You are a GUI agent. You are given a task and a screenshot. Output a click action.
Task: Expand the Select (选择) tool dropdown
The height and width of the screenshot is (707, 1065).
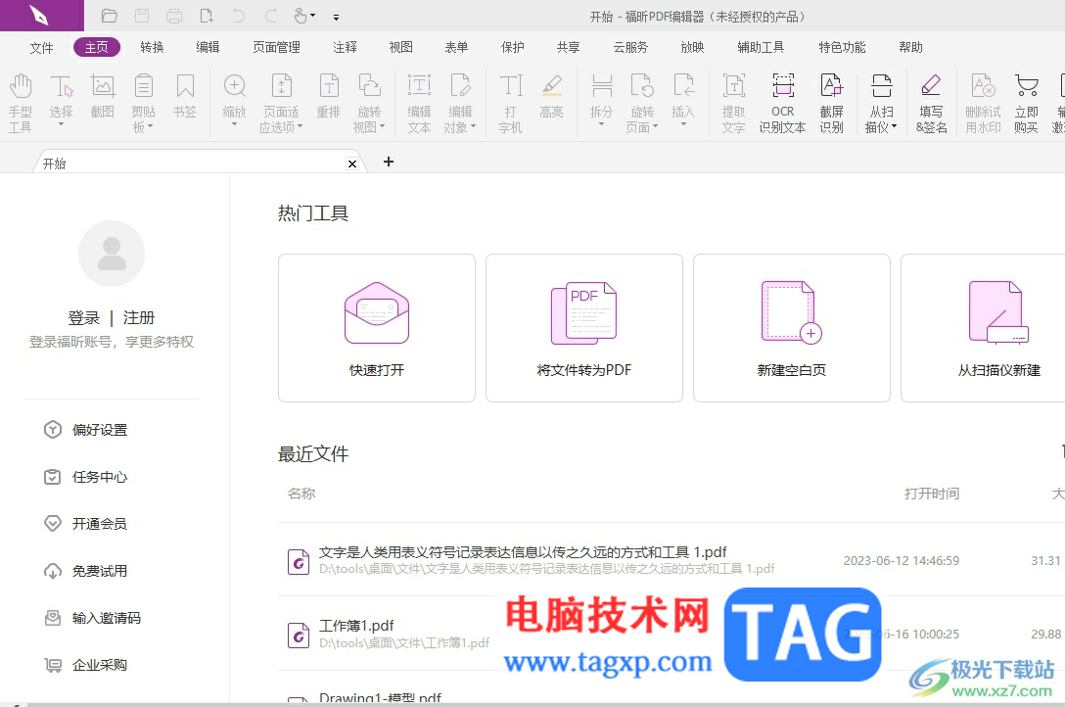[x=61, y=124]
